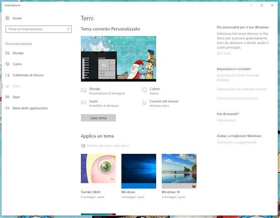Click the Salva tema button
280x218 pixels.
[98, 118]
